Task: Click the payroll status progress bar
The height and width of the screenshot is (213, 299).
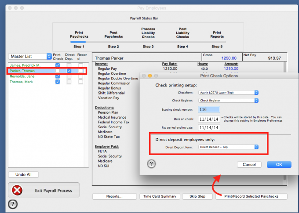Action: pos(148,42)
